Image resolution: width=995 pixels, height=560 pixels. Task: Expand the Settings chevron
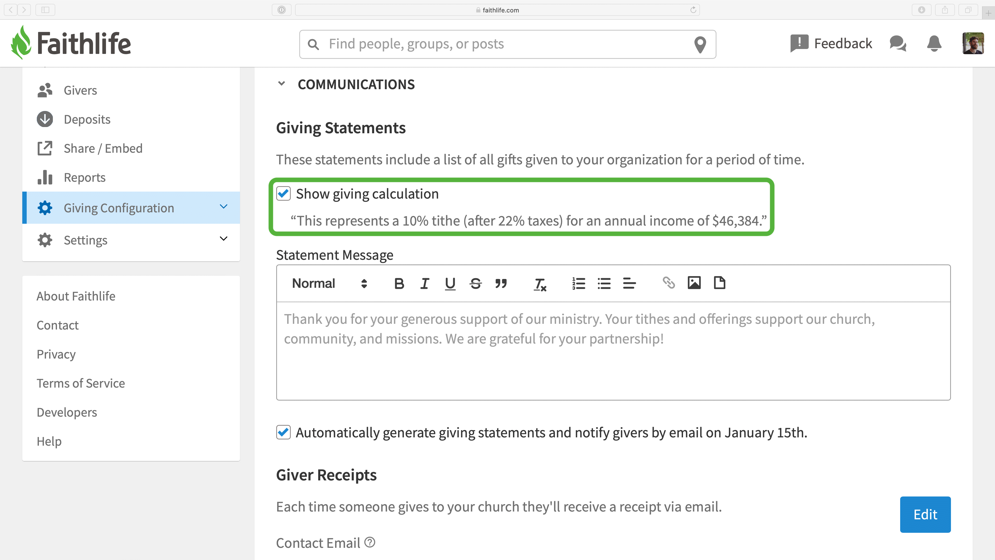tap(223, 239)
